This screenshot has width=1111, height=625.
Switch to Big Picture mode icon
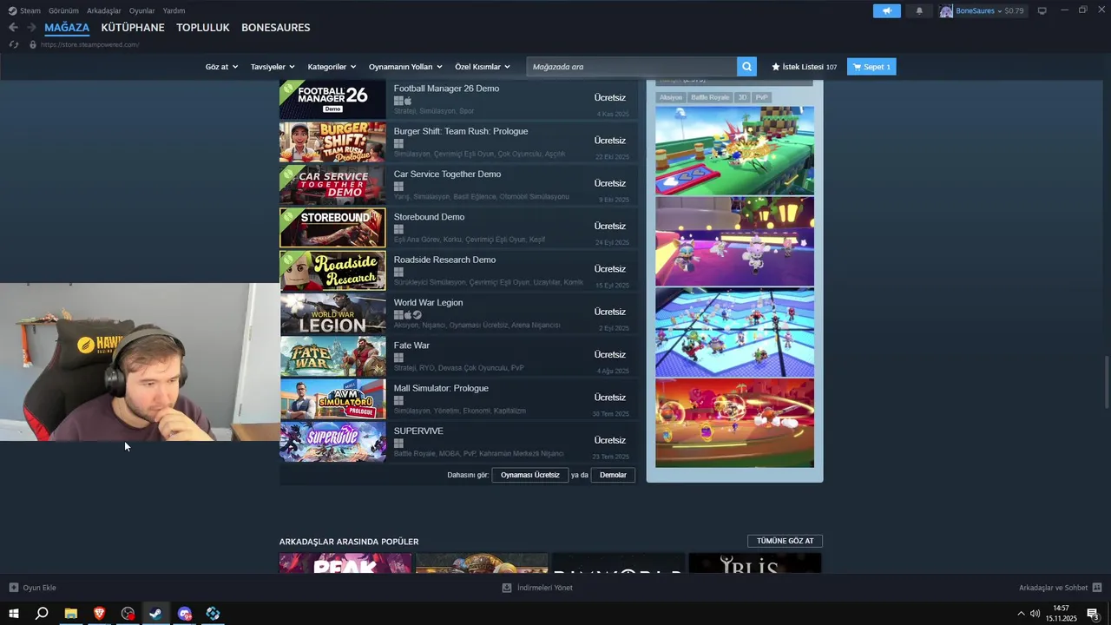[x=1042, y=10]
